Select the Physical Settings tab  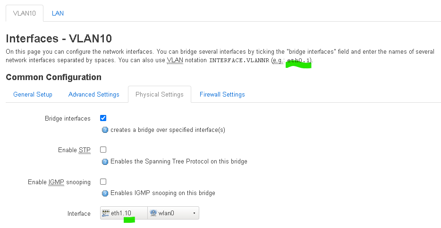coord(160,95)
